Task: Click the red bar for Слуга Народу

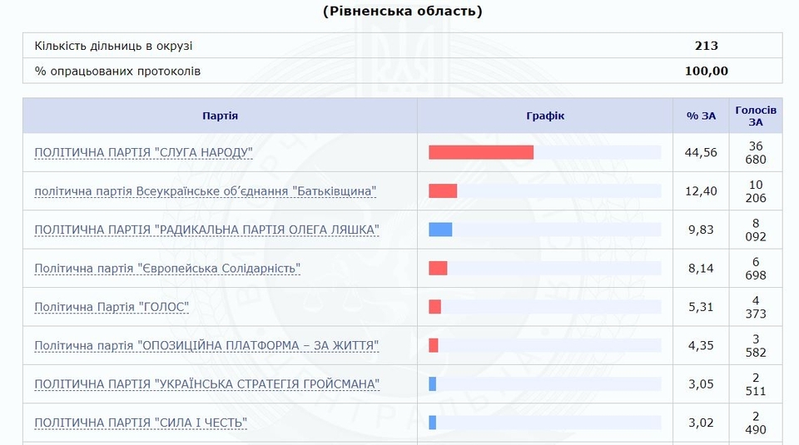Action: (481, 152)
